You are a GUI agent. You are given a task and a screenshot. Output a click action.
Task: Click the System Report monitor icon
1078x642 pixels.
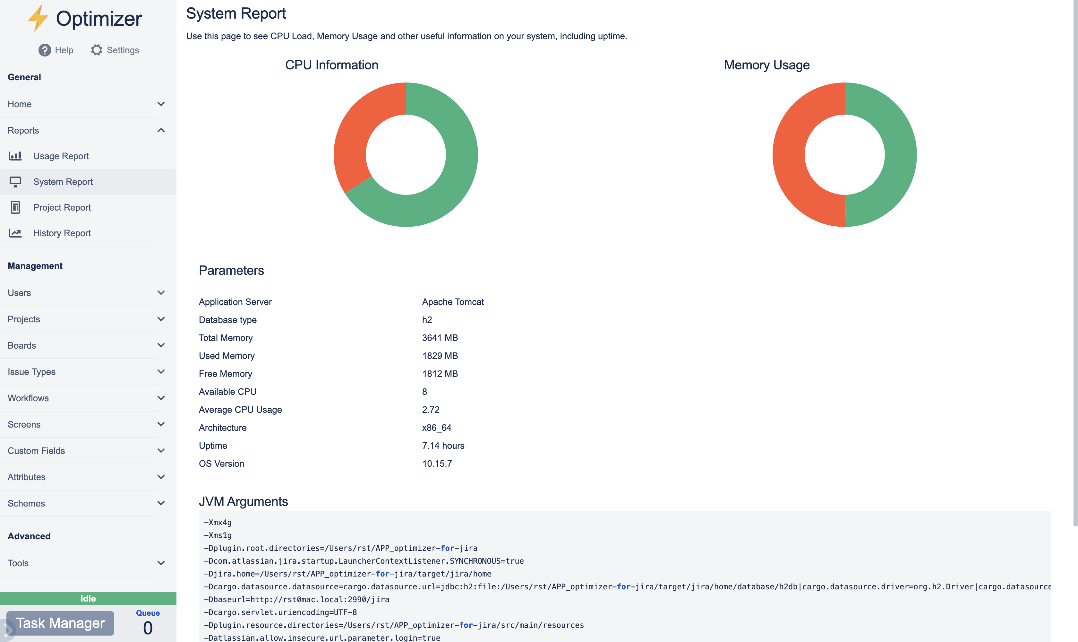tap(16, 182)
